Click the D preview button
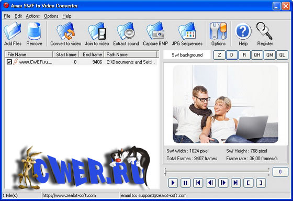 pos(232,55)
